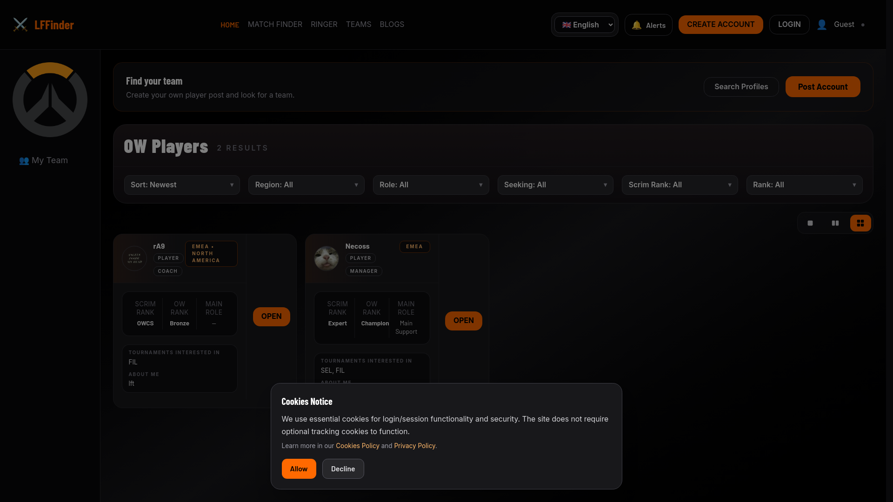
Task: Click the MANAGER tag on Necoss's card
Action: point(364,271)
